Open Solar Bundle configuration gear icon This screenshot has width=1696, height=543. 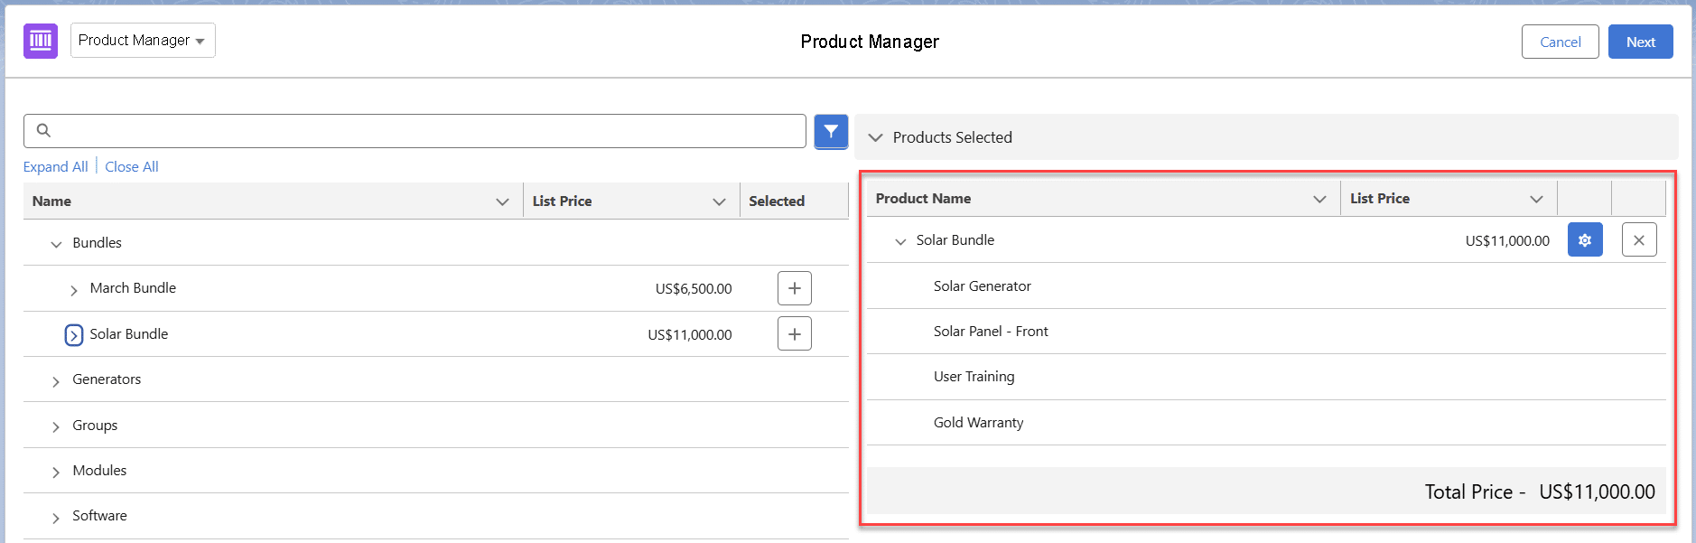coord(1584,240)
